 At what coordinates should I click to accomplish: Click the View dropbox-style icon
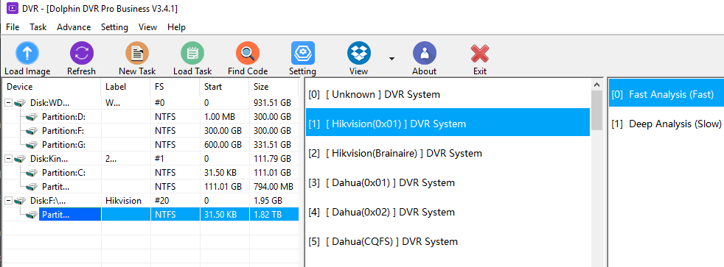359,52
